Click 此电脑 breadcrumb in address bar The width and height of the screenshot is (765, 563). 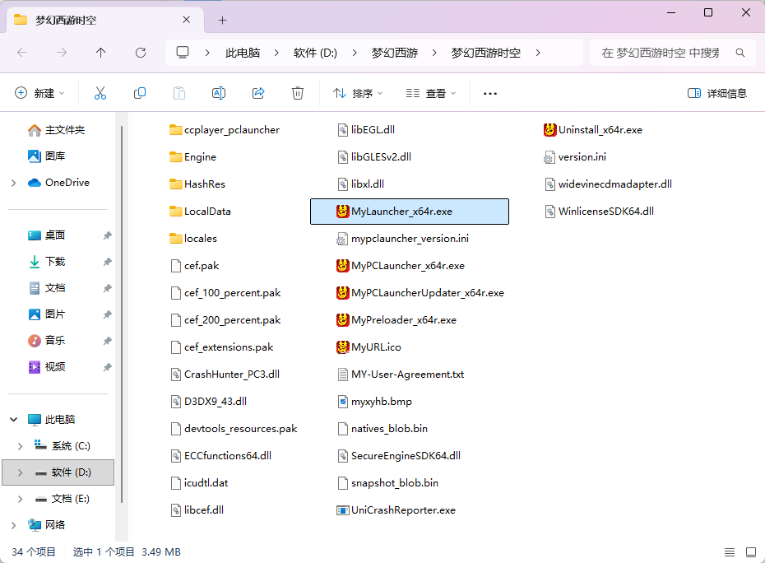[243, 53]
